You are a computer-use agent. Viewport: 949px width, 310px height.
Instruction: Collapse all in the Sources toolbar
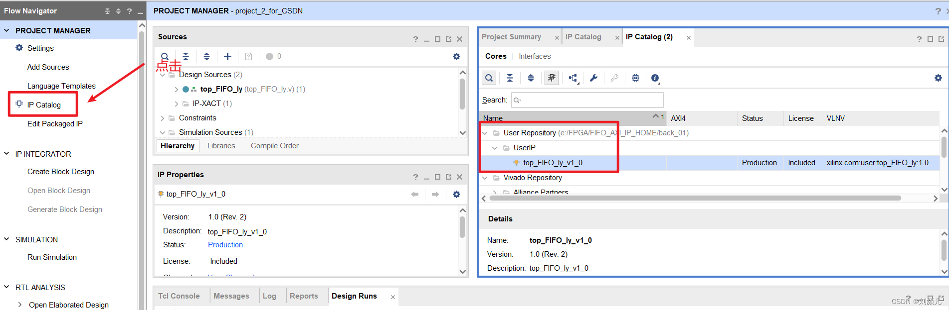186,56
